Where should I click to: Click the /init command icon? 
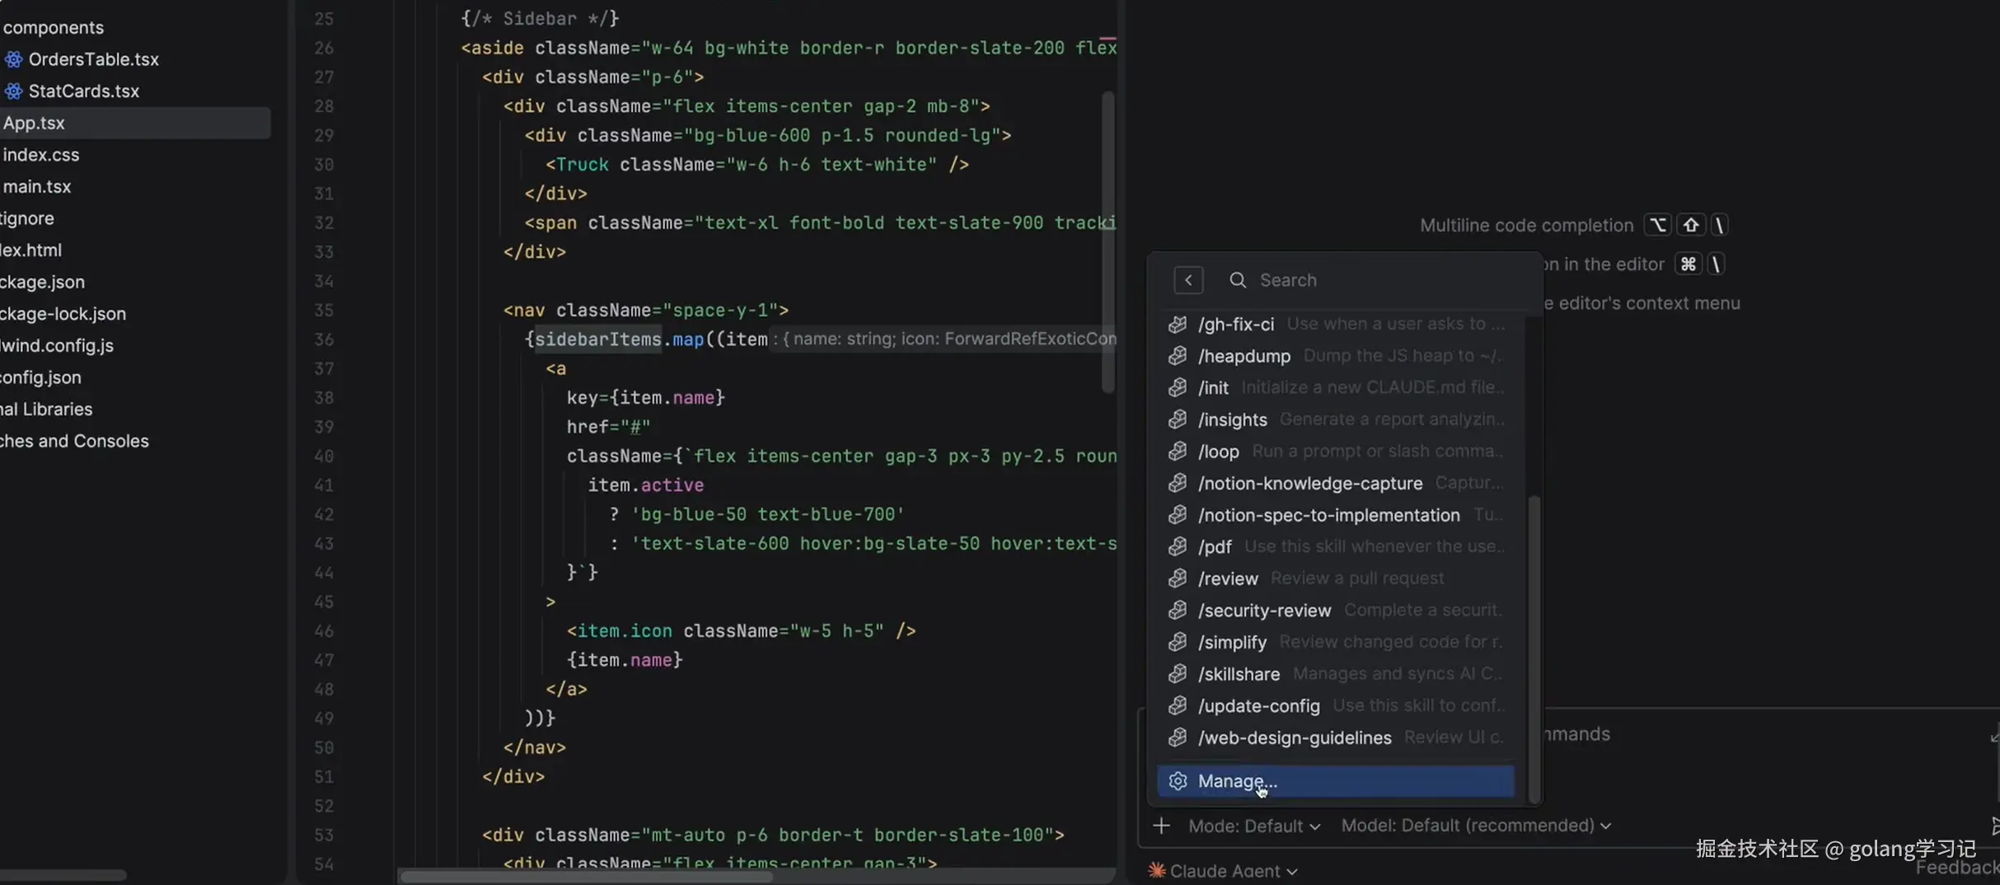pyautogui.click(x=1178, y=387)
